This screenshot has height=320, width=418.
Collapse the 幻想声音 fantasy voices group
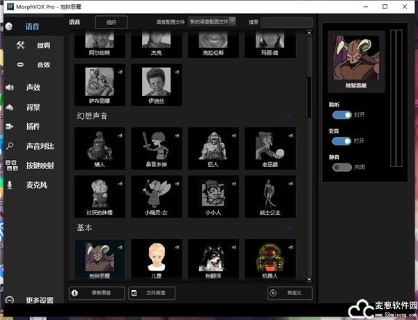point(288,117)
